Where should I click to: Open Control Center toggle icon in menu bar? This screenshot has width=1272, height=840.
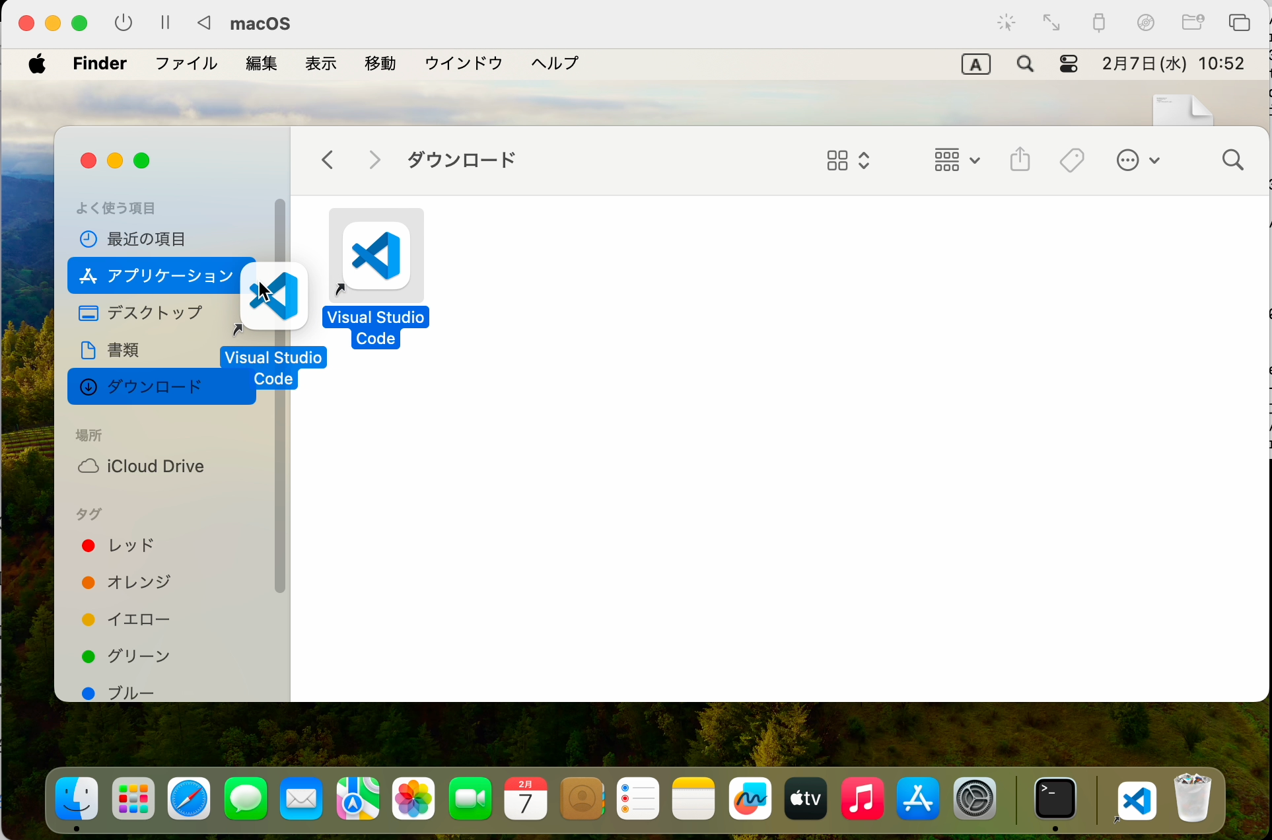[x=1069, y=64]
